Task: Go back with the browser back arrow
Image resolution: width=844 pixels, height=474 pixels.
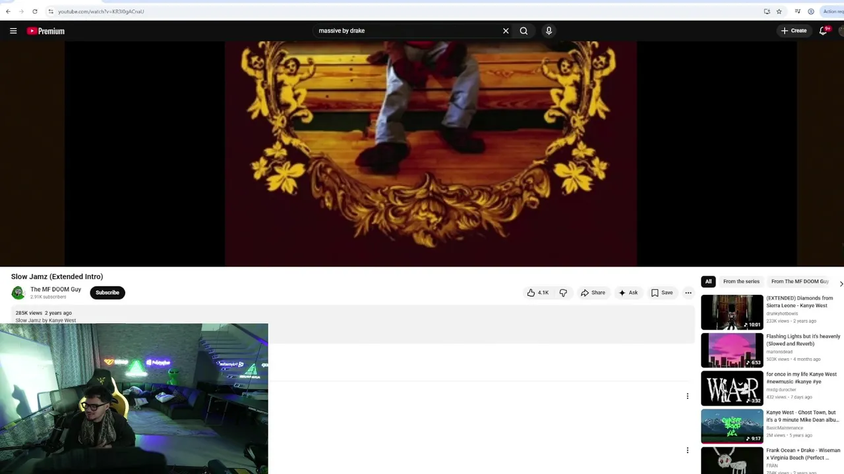Action: 8,11
